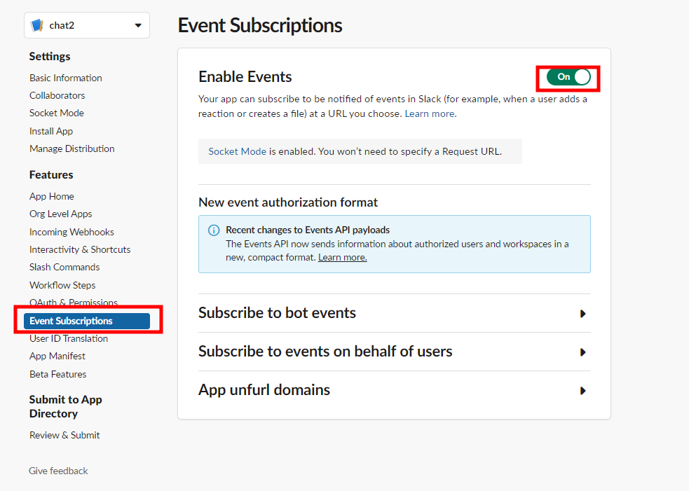Click the Settings sidebar heading
This screenshot has height=491, width=689.
[50, 56]
